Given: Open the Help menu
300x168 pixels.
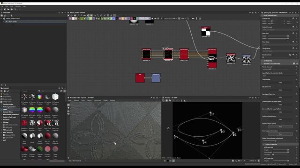Looking at the screenshot, I should [x=24, y=6].
